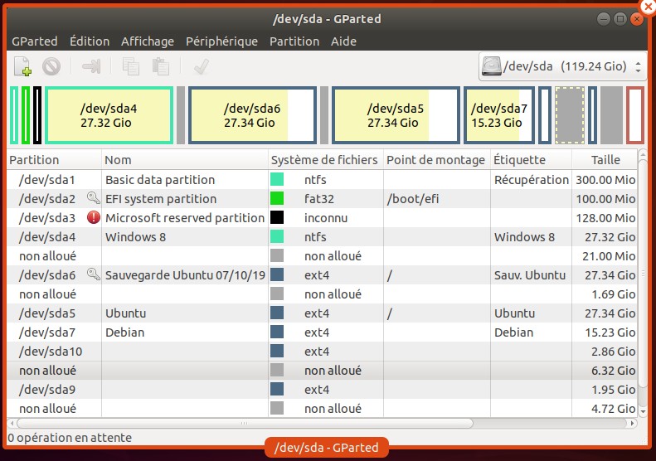Viewport: 656px width, 461px height.
Task: Select the EFI system partition name
Action: 161,199
